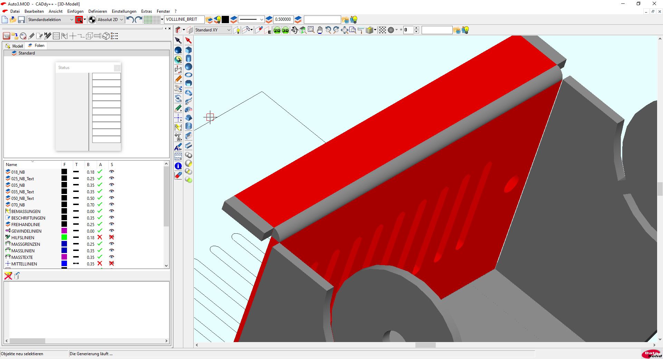Click the line width 0.500000 input field
Image resolution: width=663 pixels, height=359 pixels.
(283, 19)
